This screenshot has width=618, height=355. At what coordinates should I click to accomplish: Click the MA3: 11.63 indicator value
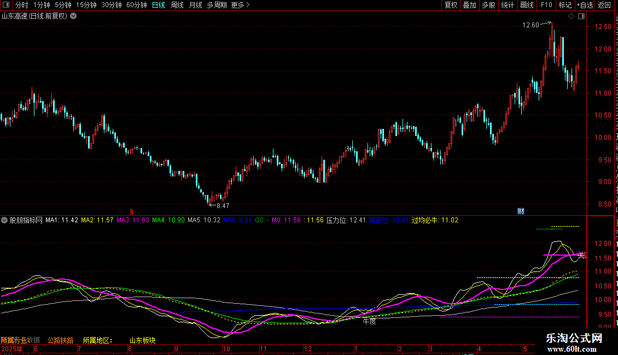click(x=133, y=221)
